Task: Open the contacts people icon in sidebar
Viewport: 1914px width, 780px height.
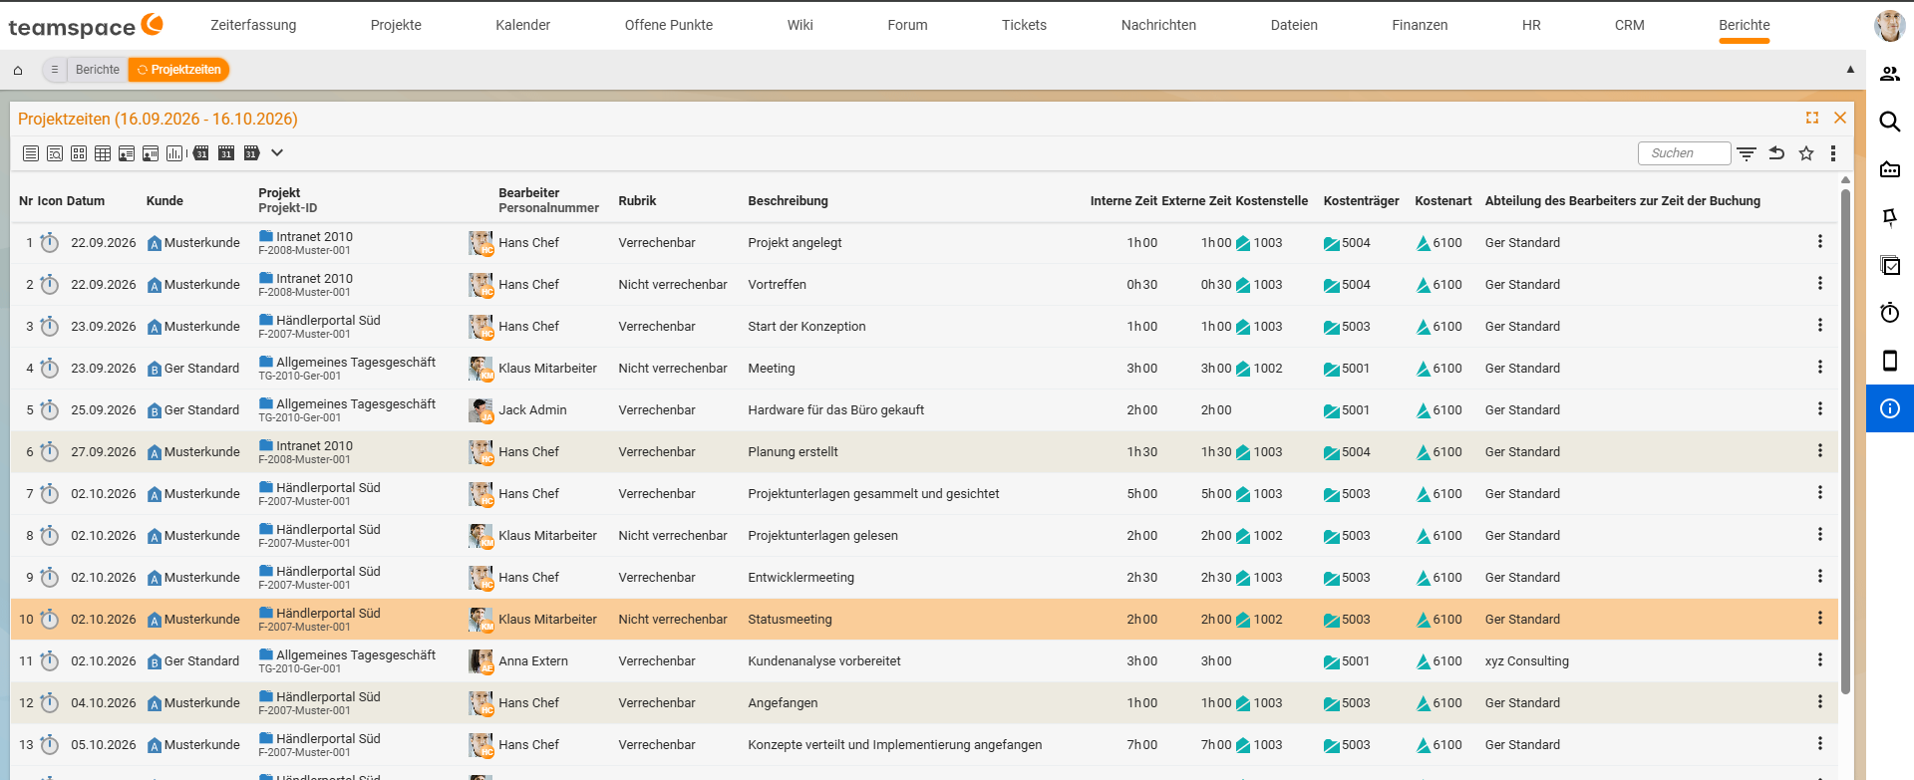Action: (x=1890, y=74)
